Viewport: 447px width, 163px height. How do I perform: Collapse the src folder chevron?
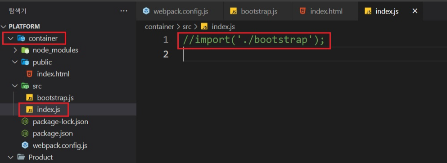(x=15, y=86)
